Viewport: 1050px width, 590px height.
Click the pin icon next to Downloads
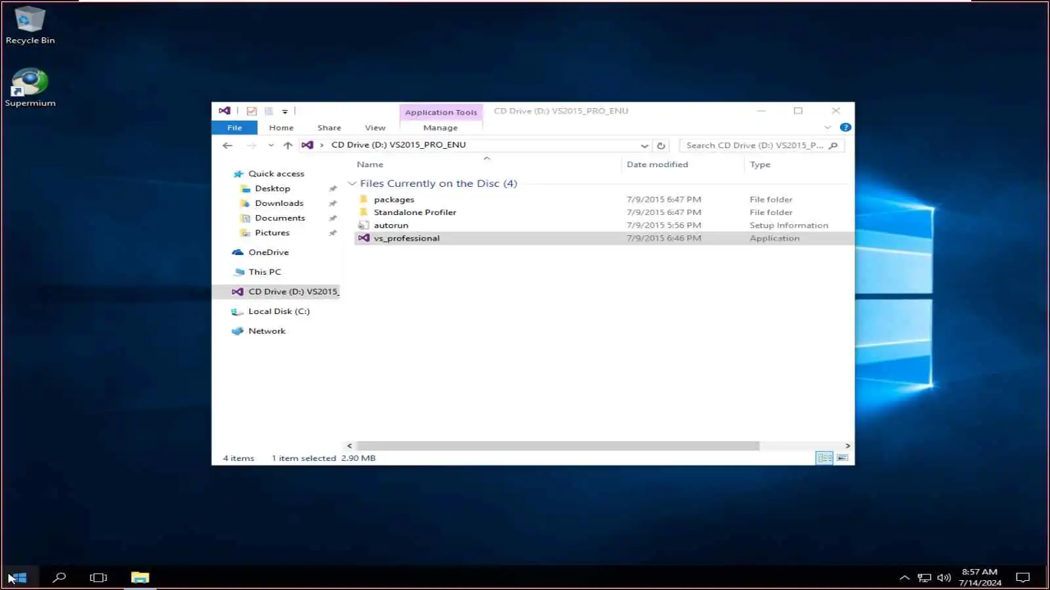(x=333, y=203)
